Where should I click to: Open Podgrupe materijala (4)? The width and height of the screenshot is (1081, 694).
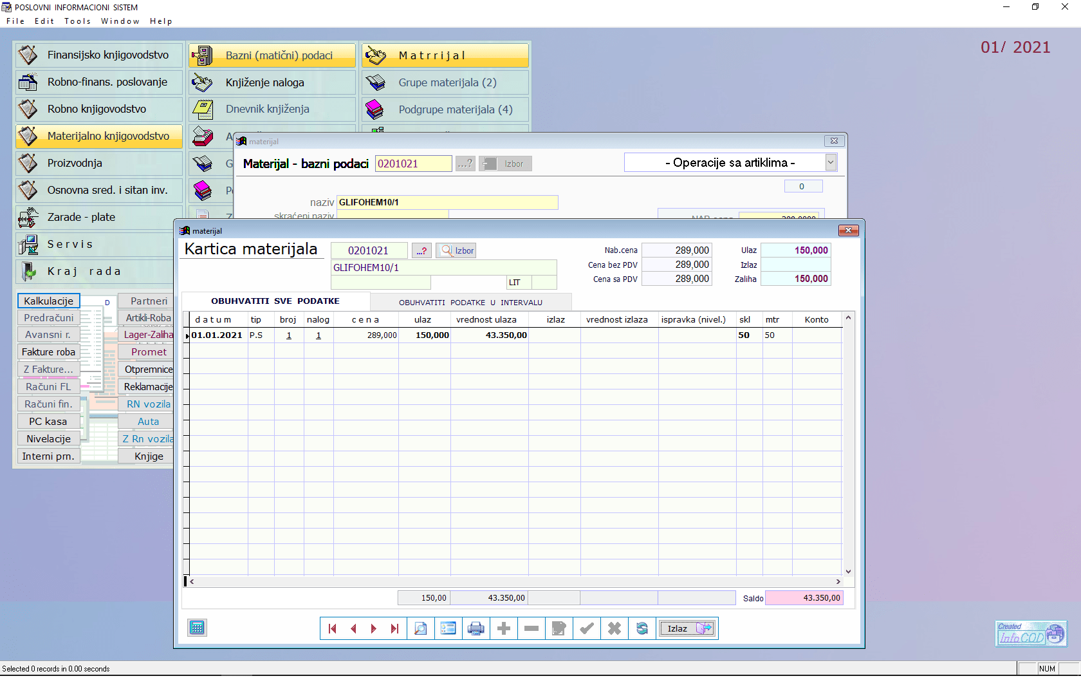pos(445,109)
